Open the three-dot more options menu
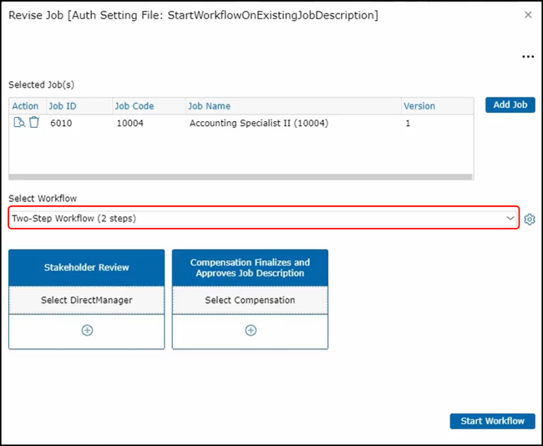543x446 pixels. [527, 57]
